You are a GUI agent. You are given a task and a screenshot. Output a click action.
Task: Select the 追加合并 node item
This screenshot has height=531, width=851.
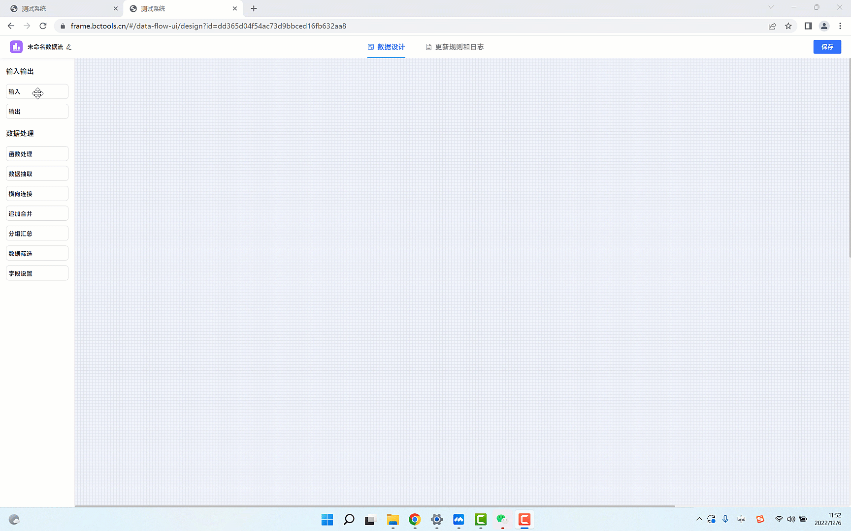click(37, 213)
